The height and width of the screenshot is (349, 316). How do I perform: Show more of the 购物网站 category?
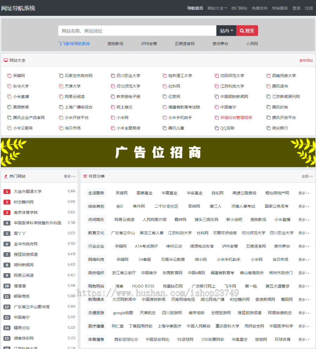tap(304, 286)
